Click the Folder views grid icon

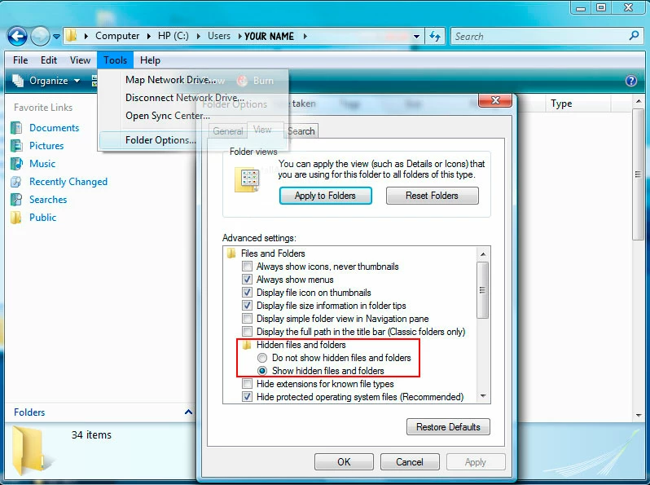pos(248,179)
